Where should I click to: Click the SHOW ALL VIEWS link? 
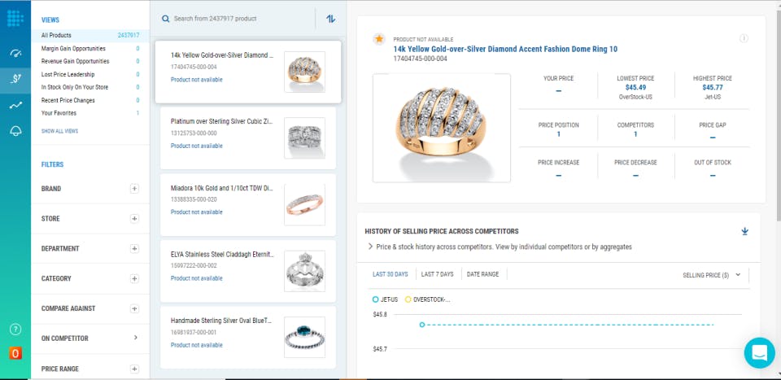click(59, 130)
